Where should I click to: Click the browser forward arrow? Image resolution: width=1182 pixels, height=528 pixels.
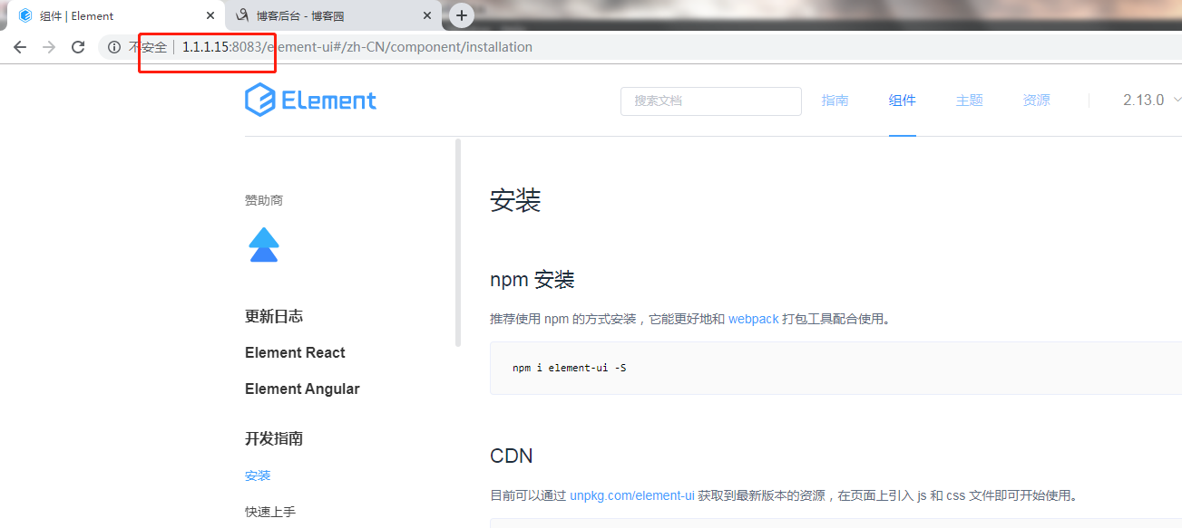49,47
